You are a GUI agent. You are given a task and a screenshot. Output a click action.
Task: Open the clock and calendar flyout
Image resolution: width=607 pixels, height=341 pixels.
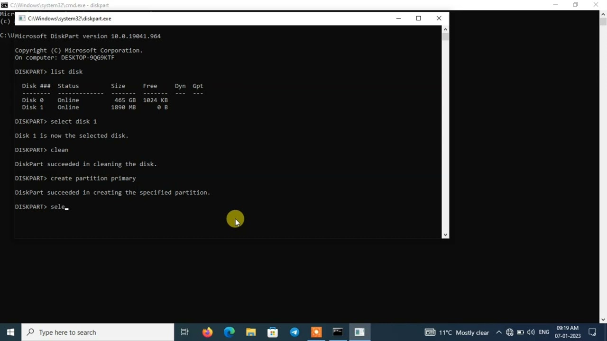(568, 332)
